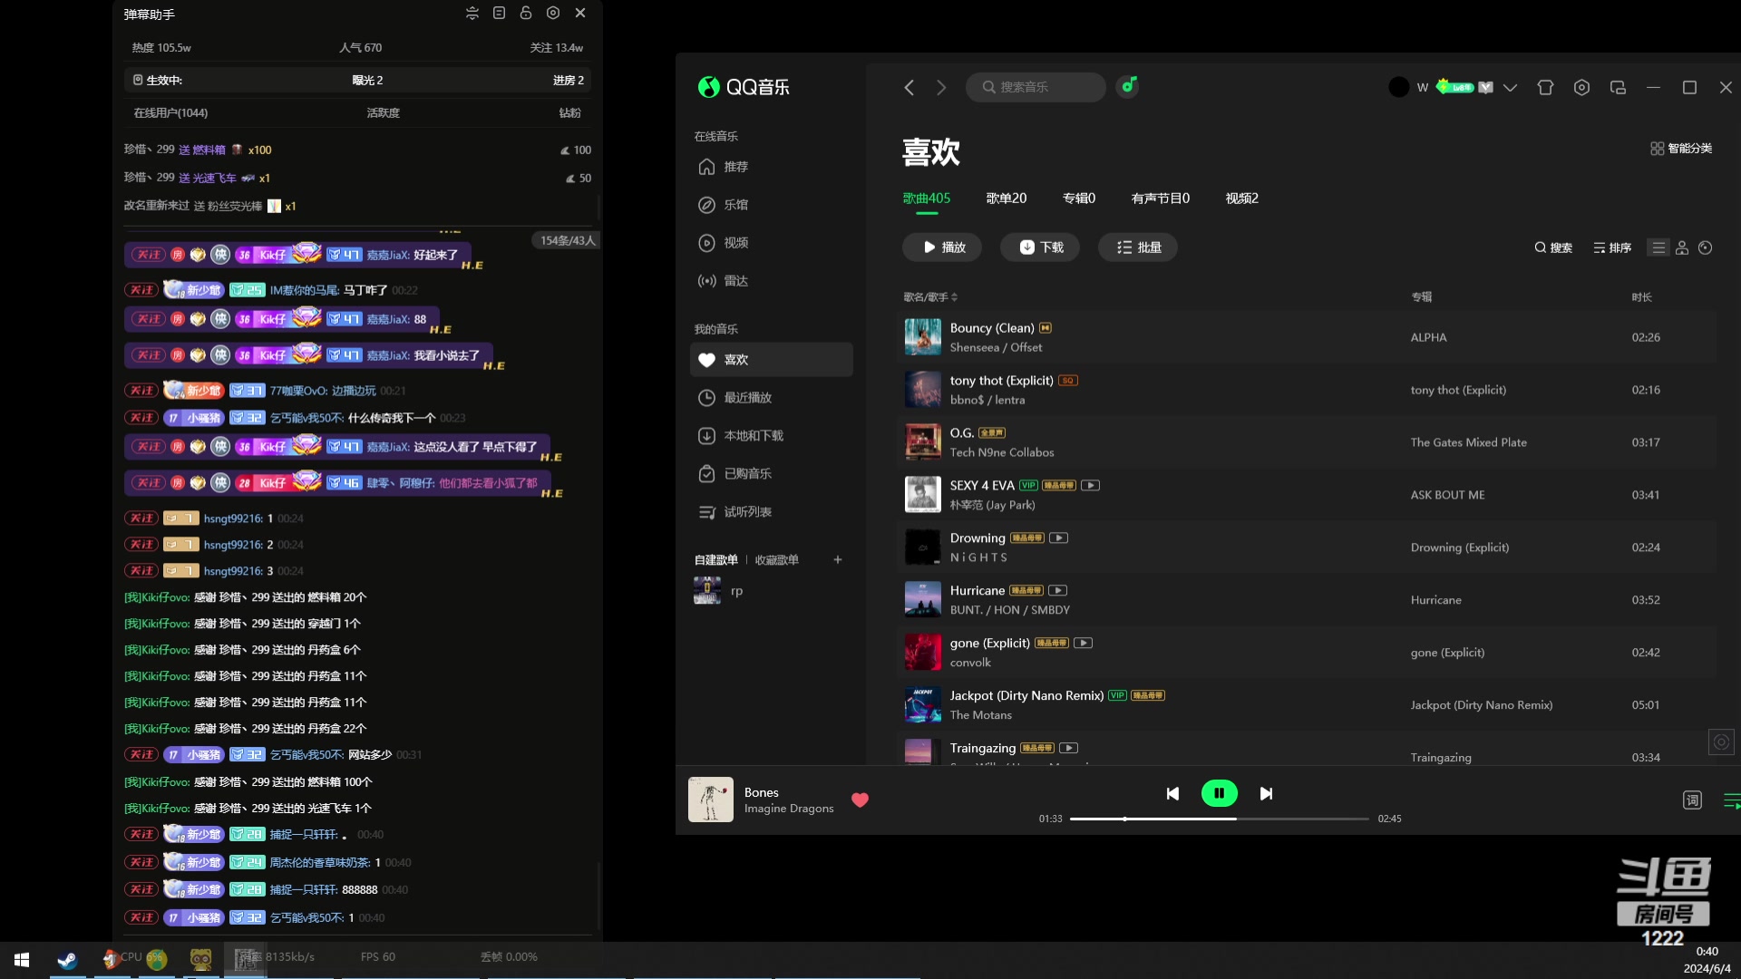Play the MV for Hurricane

[x=1057, y=591]
